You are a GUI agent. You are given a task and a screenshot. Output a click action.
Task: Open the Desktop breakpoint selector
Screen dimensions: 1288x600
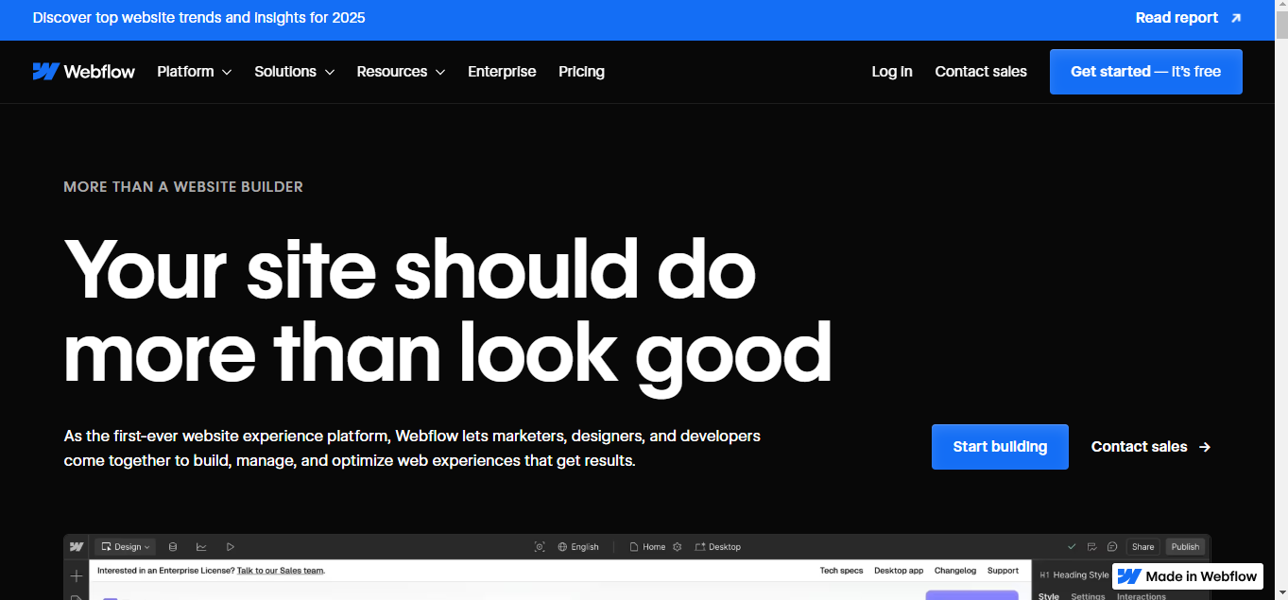(x=718, y=546)
